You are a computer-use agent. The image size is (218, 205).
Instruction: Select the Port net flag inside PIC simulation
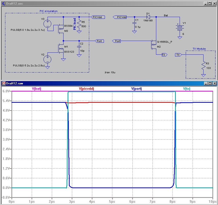99,41
